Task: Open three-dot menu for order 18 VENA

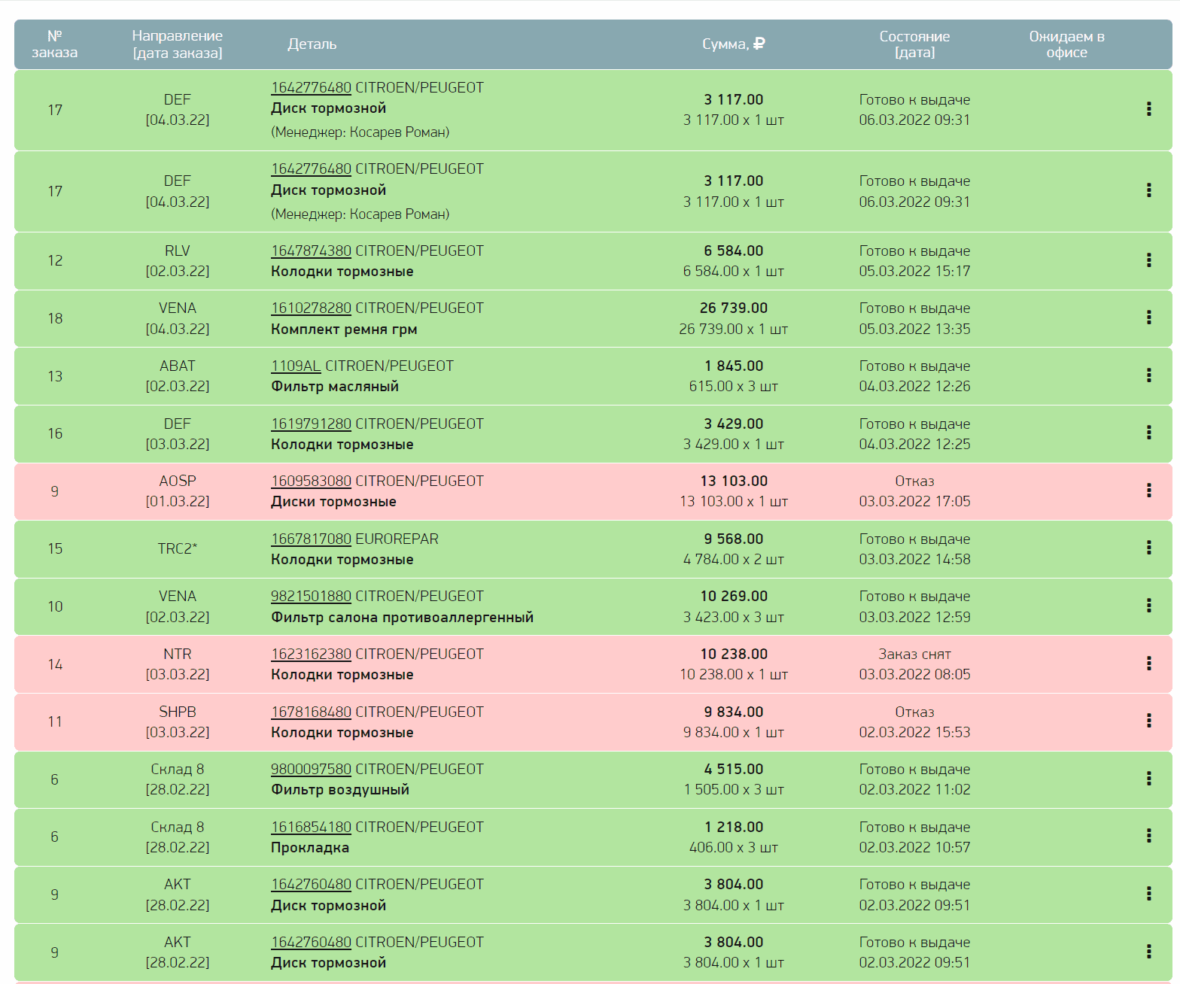Action: point(1148,317)
